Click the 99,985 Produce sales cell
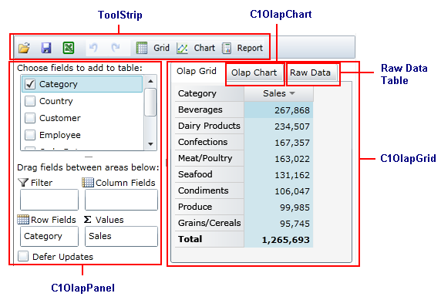This screenshot has height=300, width=441. point(278,207)
